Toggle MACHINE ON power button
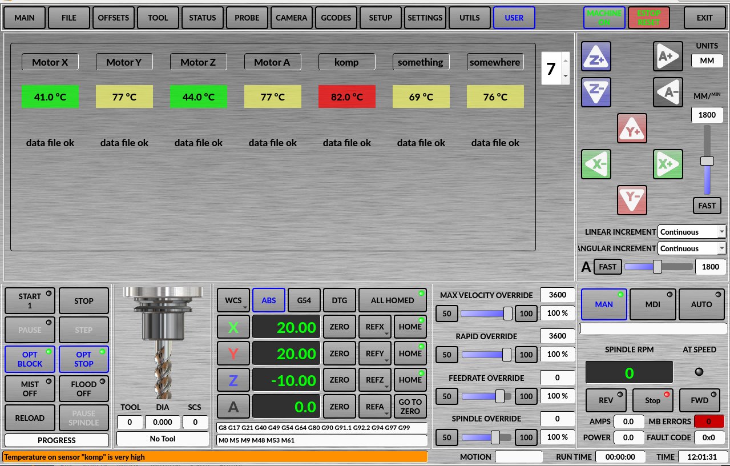The width and height of the screenshot is (730, 466). (x=604, y=18)
